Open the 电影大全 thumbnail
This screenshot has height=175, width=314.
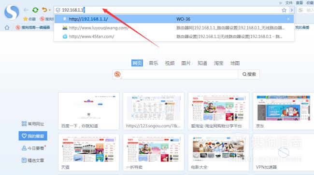[218, 152]
